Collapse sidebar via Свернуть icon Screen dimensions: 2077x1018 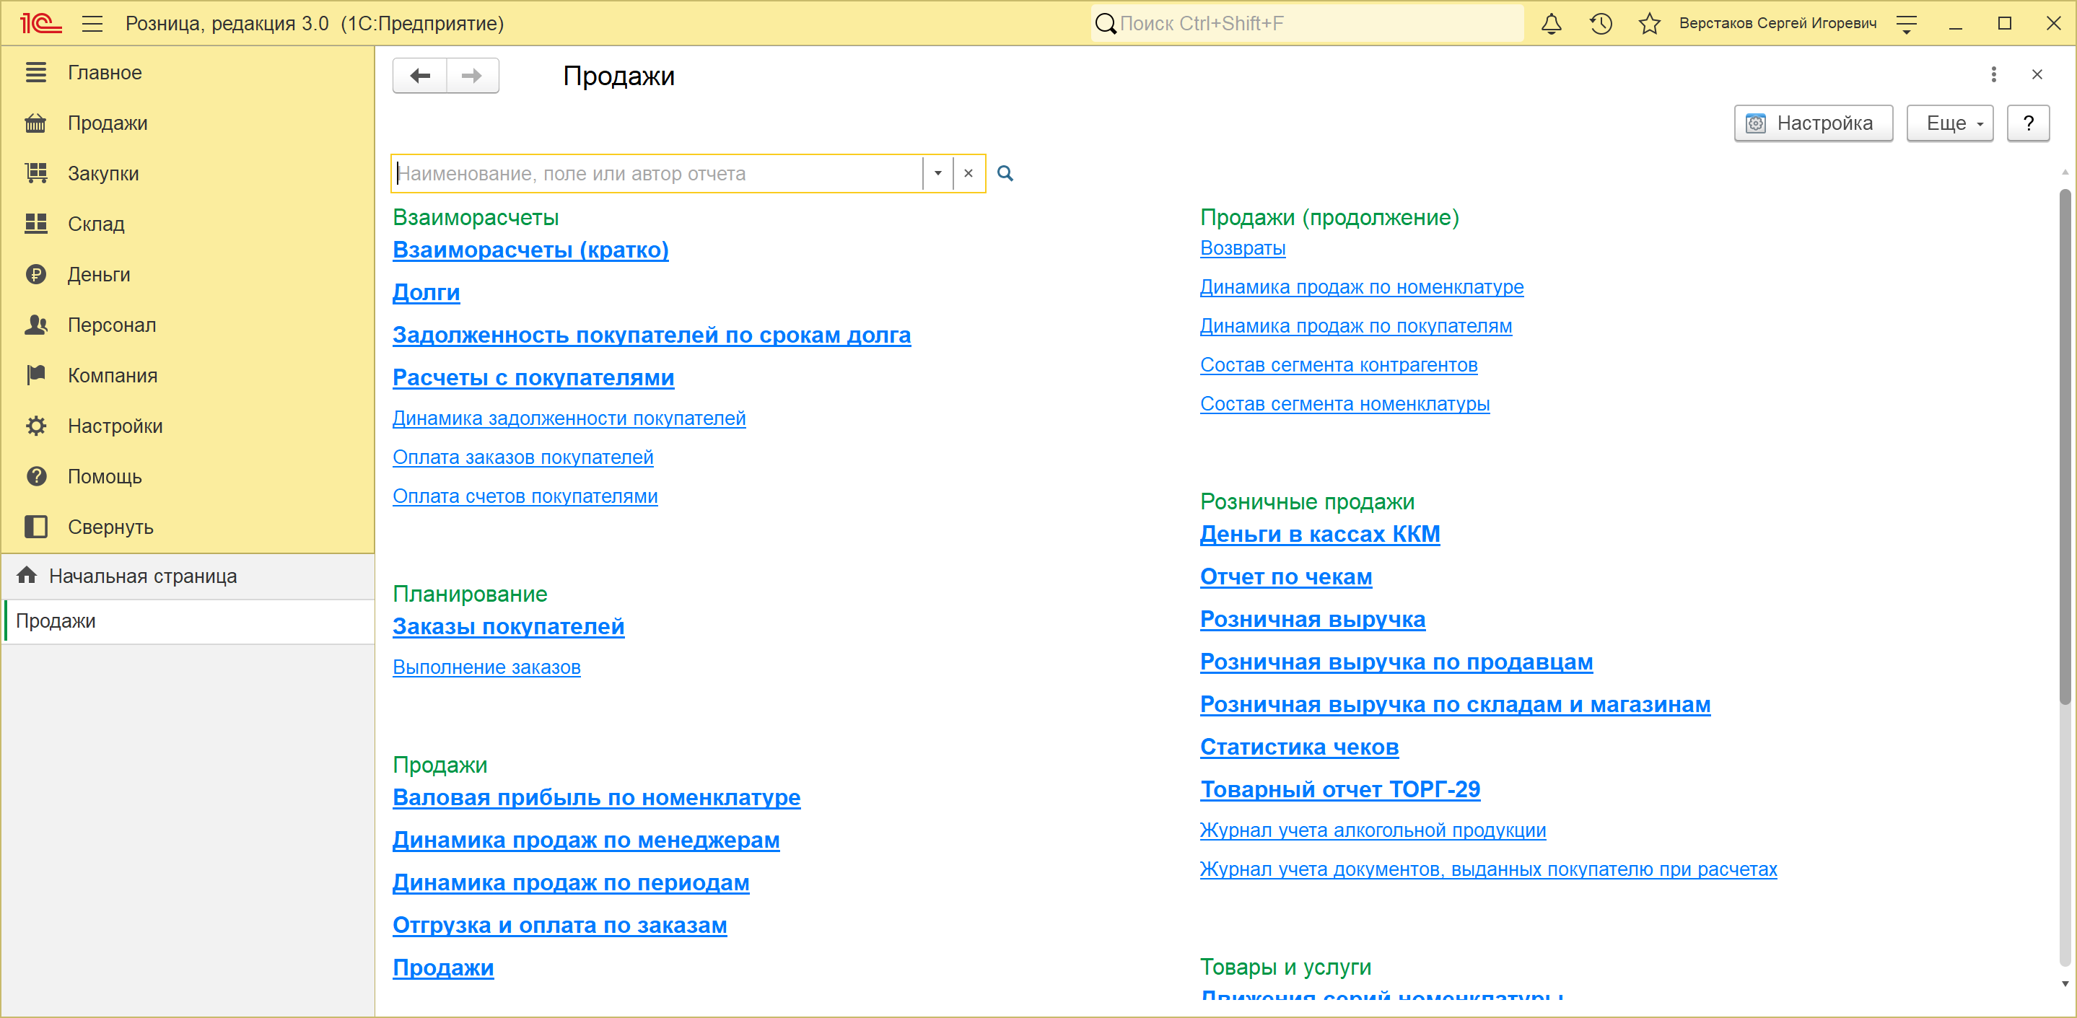coord(36,527)
